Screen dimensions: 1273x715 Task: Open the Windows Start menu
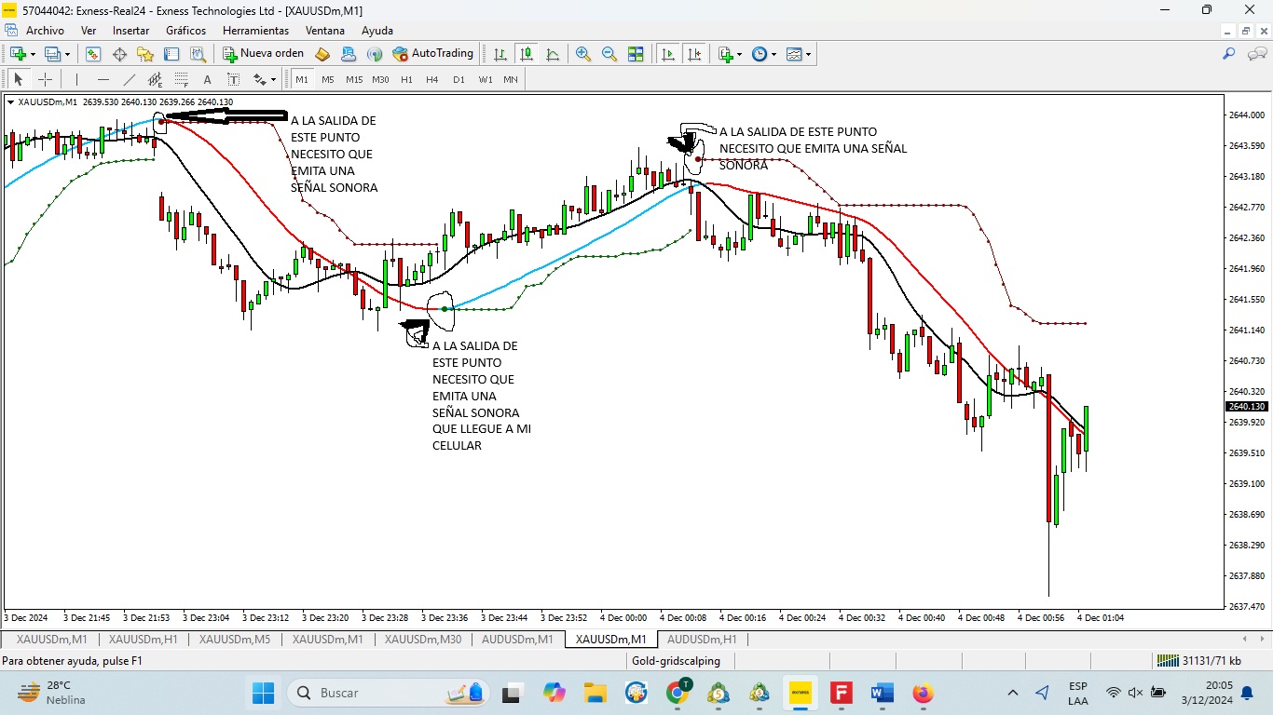pyautogui.click(x=264, y=693)
